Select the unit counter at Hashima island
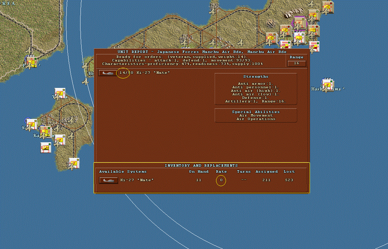This screenshot has width=388, height=249. pos(328,85)
